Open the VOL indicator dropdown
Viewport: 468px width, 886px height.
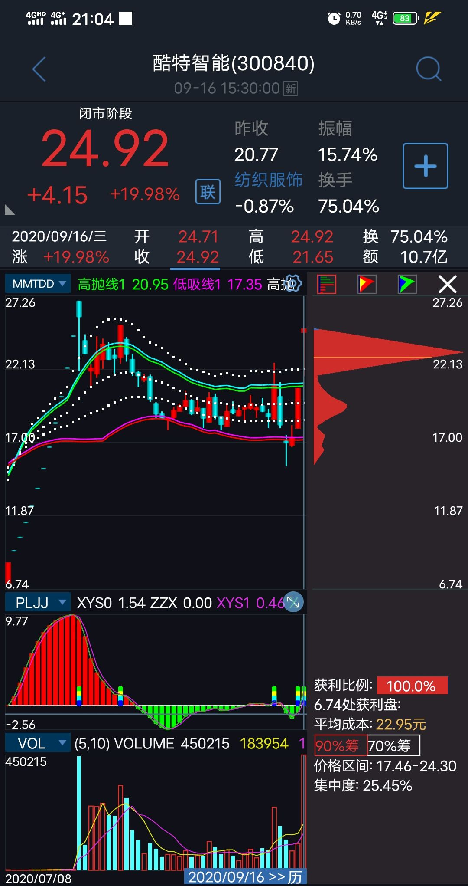38,743
